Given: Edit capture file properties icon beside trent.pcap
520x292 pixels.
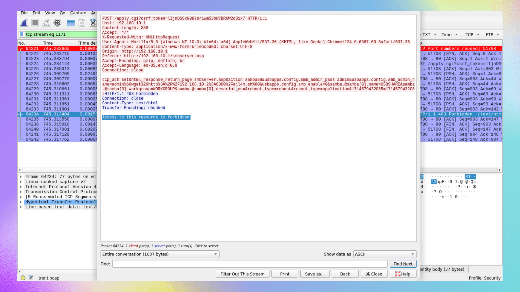Looking at the screenshot, I should (31, 278).
